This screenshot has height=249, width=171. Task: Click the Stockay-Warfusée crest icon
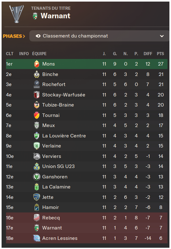37,95
